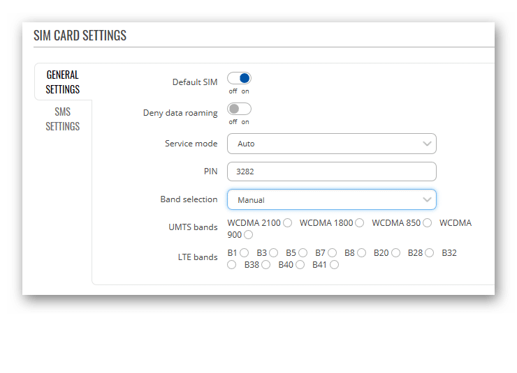
Task: Switch to the SMS Settings tab
Action: click(x=63, y=119)
